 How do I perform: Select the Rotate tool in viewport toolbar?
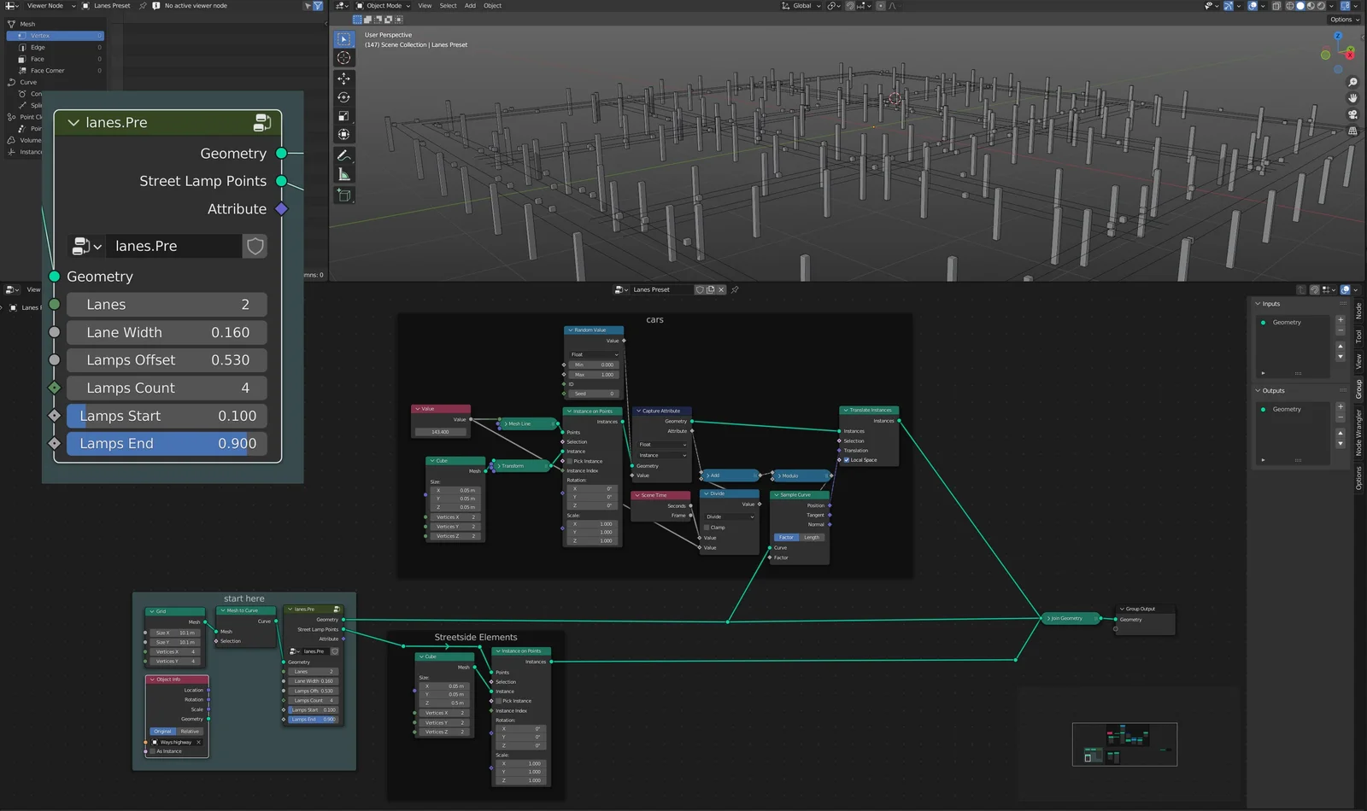pyautogui.click(x=343, y=97)
